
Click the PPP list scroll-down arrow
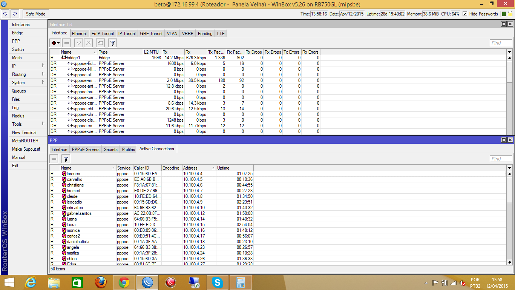[x=510, y=262]
